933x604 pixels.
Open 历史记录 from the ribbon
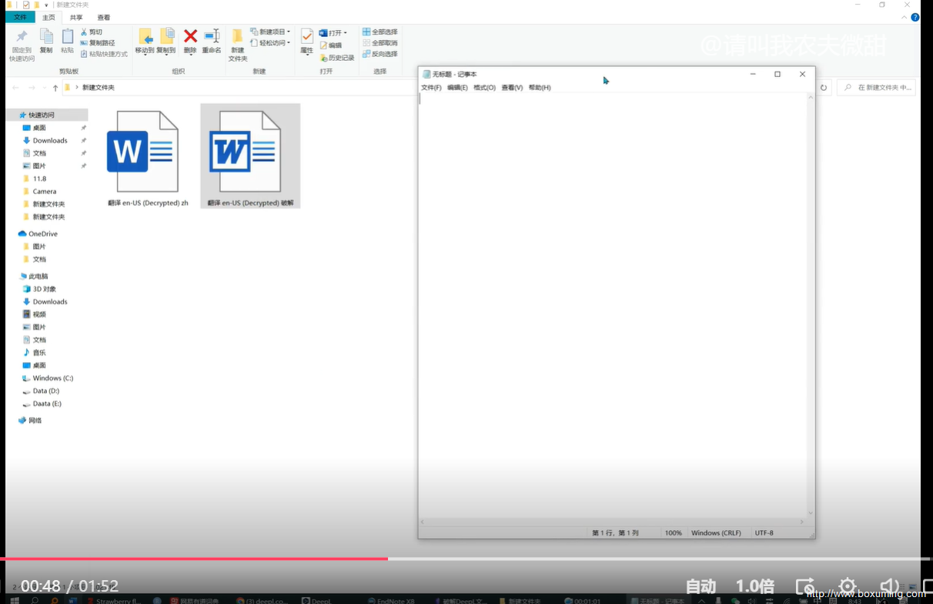pyautogui.click(x=337, y=58)
